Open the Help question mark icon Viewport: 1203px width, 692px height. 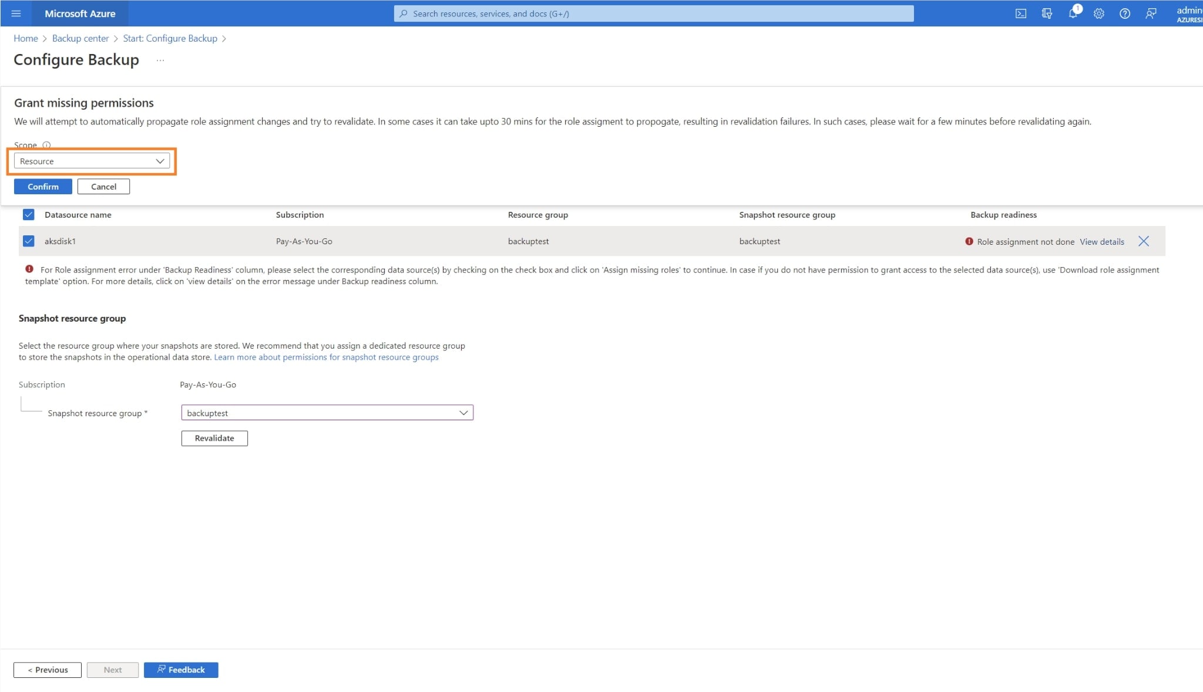[x=1124, y=13]
